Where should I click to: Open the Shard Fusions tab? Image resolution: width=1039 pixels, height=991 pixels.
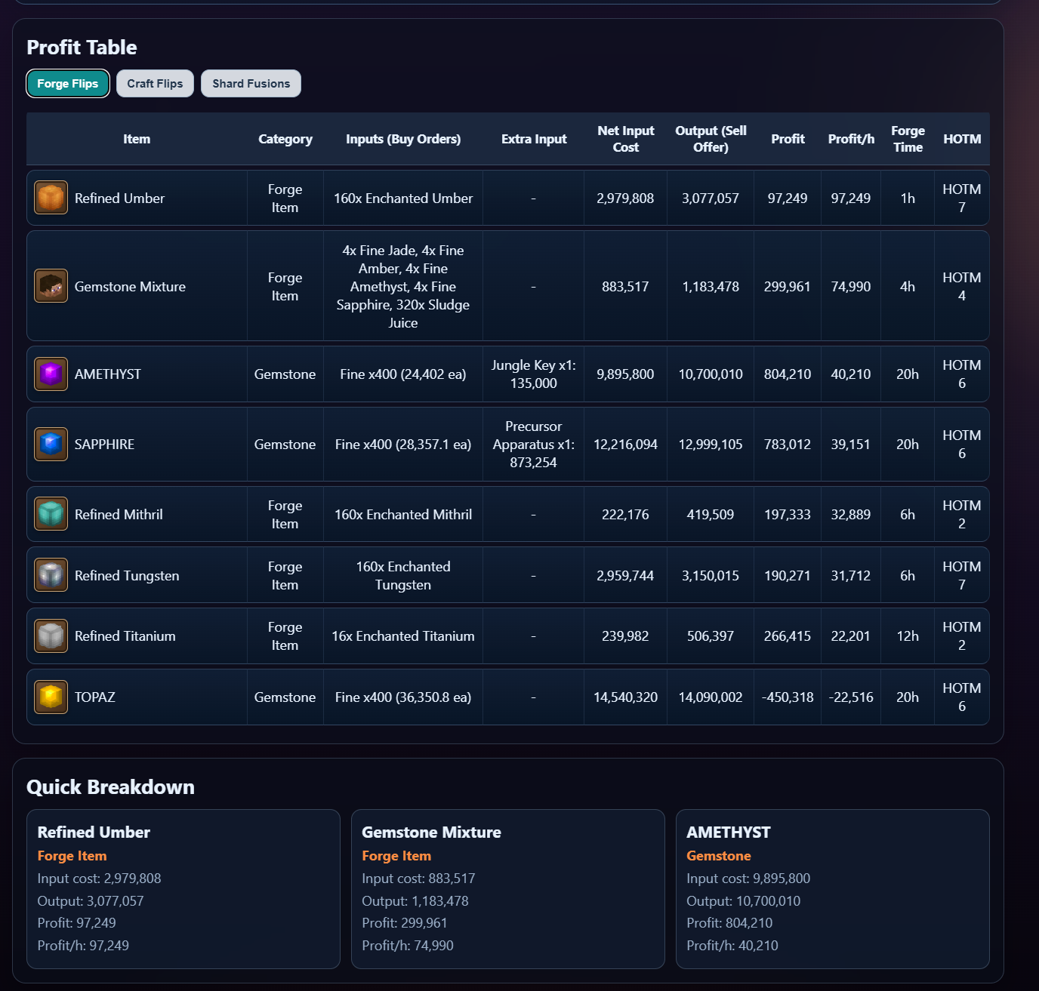tap(251, 84)
